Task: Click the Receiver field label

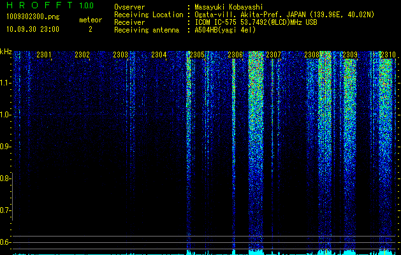Action: click(x=129, y=22)
